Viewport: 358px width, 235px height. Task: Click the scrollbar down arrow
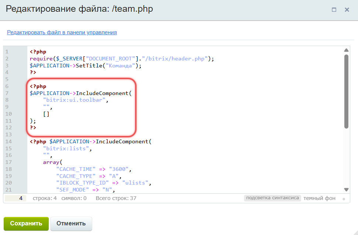click(346, 189)
